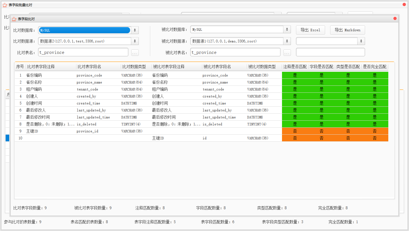Click green 是 cell in province_code row
Viewport: 409px width, 231px height.
click(x=295, y=75)
